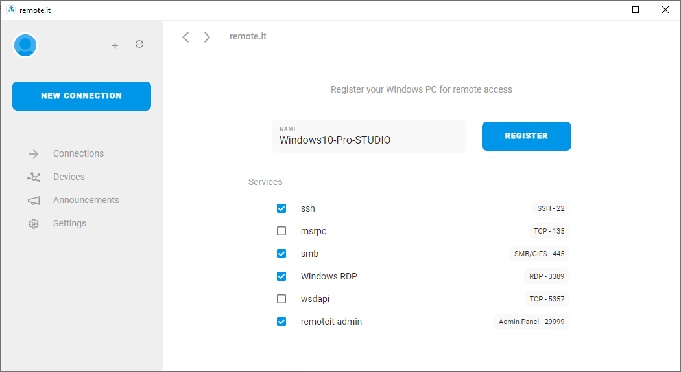Screen dimensions: 681x372
Task: Open the Devices menu item
Action: pos(69,177)
